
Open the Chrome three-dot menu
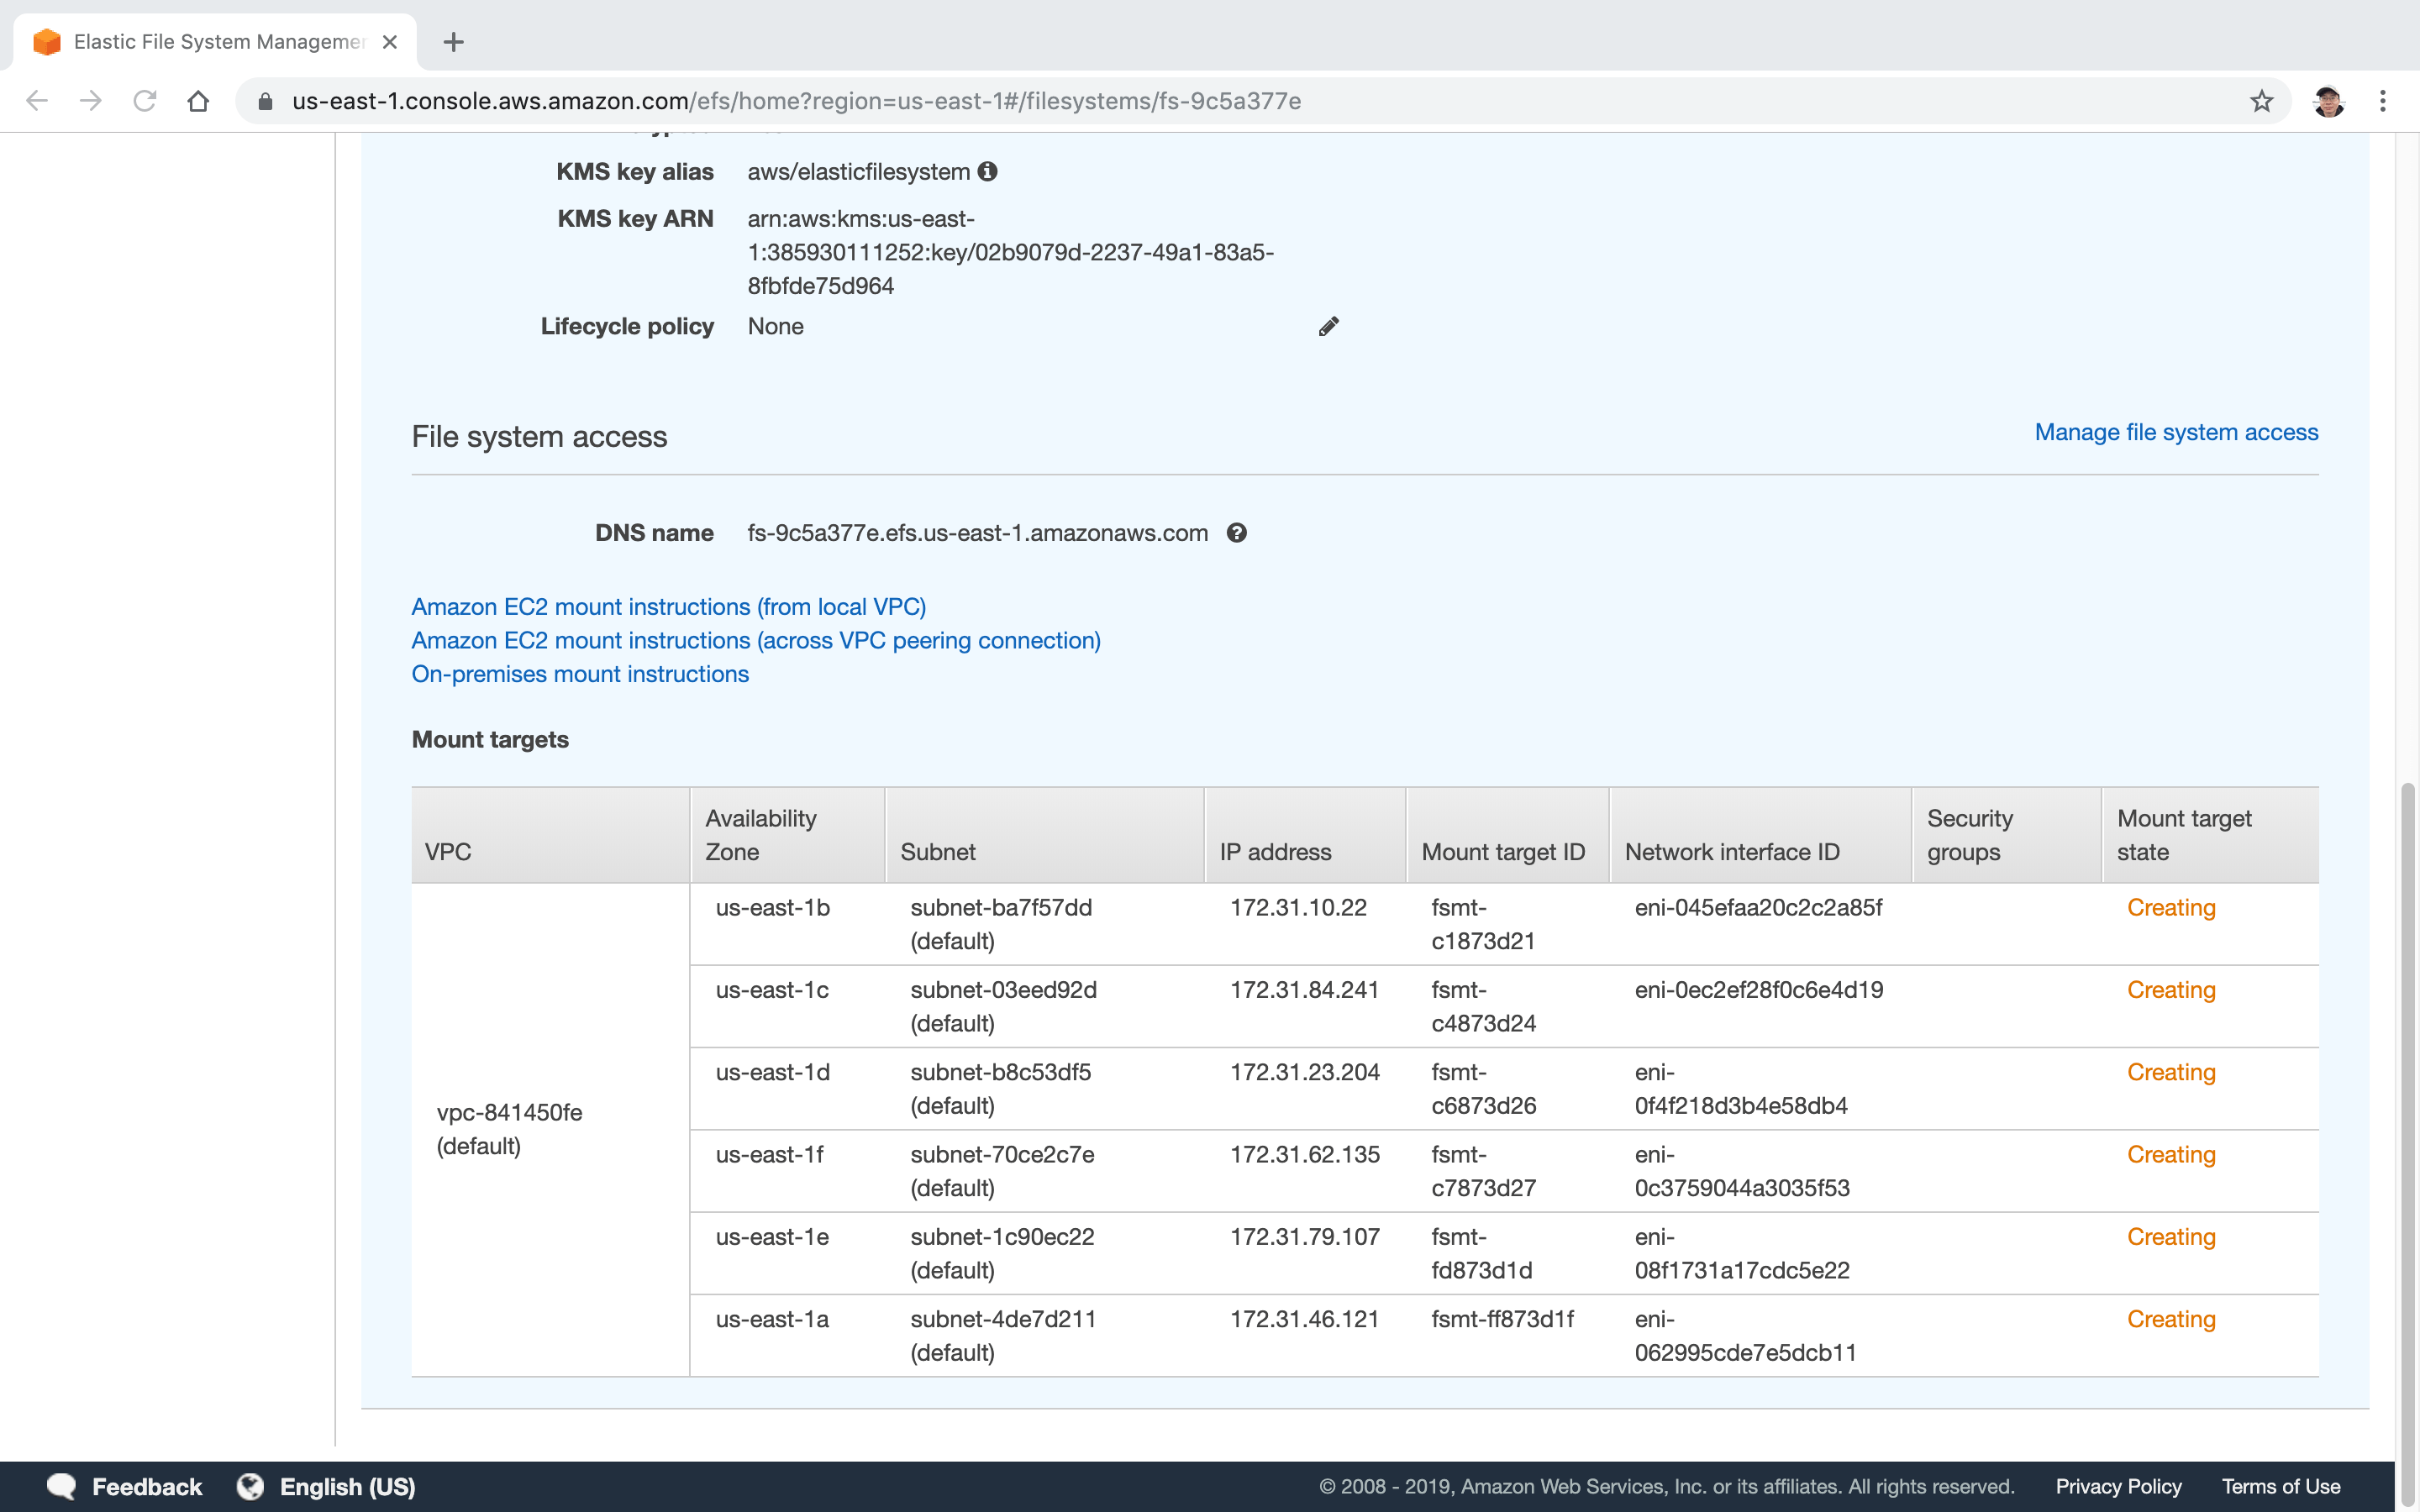[2383, 101]
